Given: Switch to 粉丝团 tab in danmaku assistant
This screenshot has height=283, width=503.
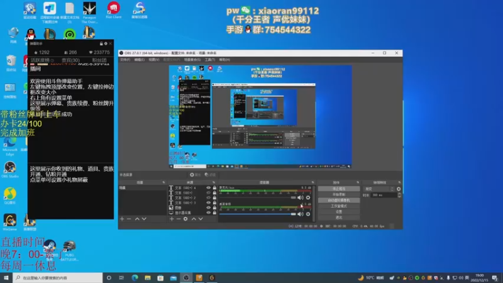Looking at the screenshot, I should pyautogui.click(x=99, y=60).
